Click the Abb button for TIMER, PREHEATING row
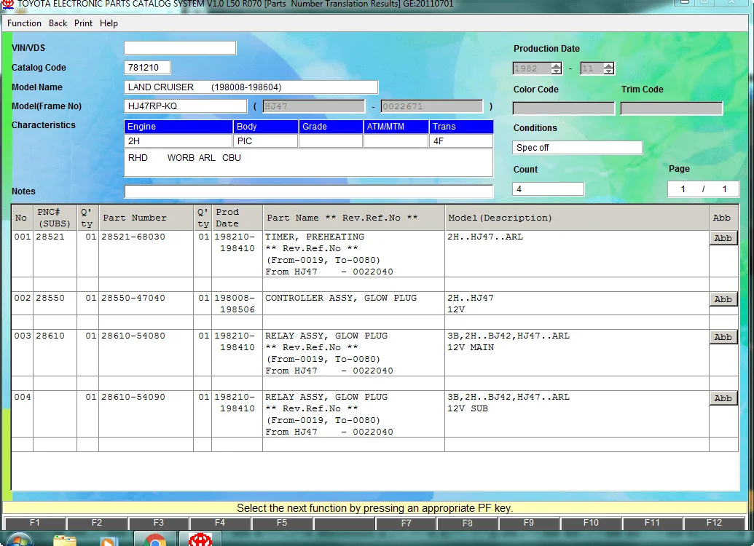The image size is (754, 546). pyautogui.click(x=723, y=238)
